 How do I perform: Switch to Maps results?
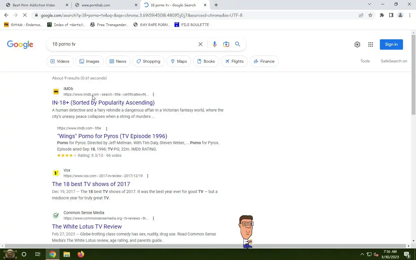pyautogui.click(x=179, y=61)
